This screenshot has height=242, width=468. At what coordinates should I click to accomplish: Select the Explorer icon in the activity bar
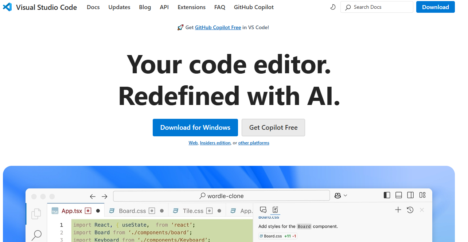pyautogui.click(x=36, y=214)
